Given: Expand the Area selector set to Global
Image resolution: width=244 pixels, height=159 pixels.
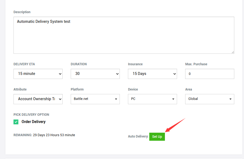Looking at the screenshot, I should click(x=209, y=99).
